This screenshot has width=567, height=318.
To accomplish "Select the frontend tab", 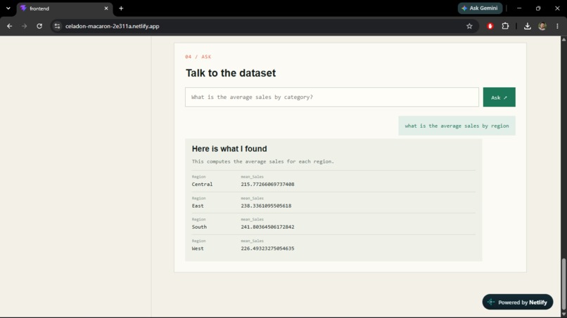I will [64, 8].
